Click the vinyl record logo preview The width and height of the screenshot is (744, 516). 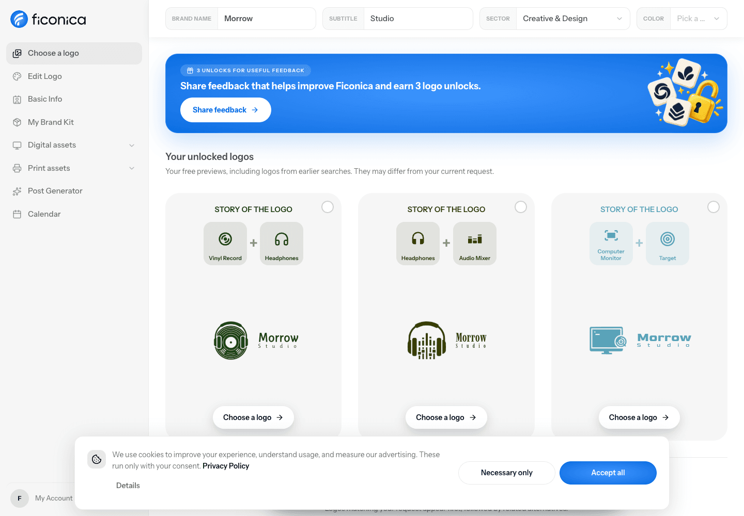click(x=256, y=341)
